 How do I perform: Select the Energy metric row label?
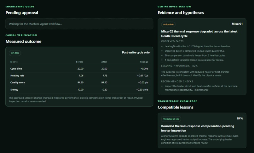(x=14, y=90)
